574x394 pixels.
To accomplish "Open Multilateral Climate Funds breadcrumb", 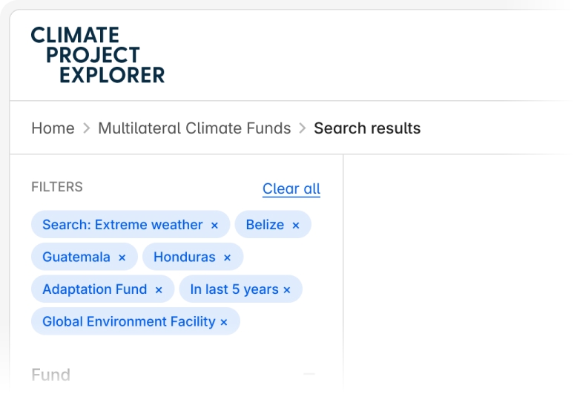I will click(x=194, y=128).
